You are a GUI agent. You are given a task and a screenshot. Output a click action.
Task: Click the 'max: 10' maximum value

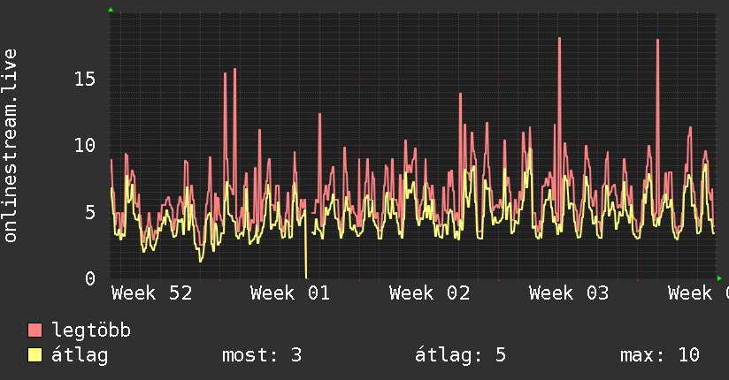660,355
